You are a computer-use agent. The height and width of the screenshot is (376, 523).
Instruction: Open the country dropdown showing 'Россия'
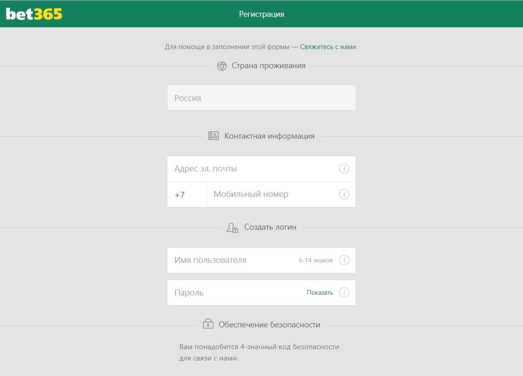pyautogui.click(x=261, y=98)
